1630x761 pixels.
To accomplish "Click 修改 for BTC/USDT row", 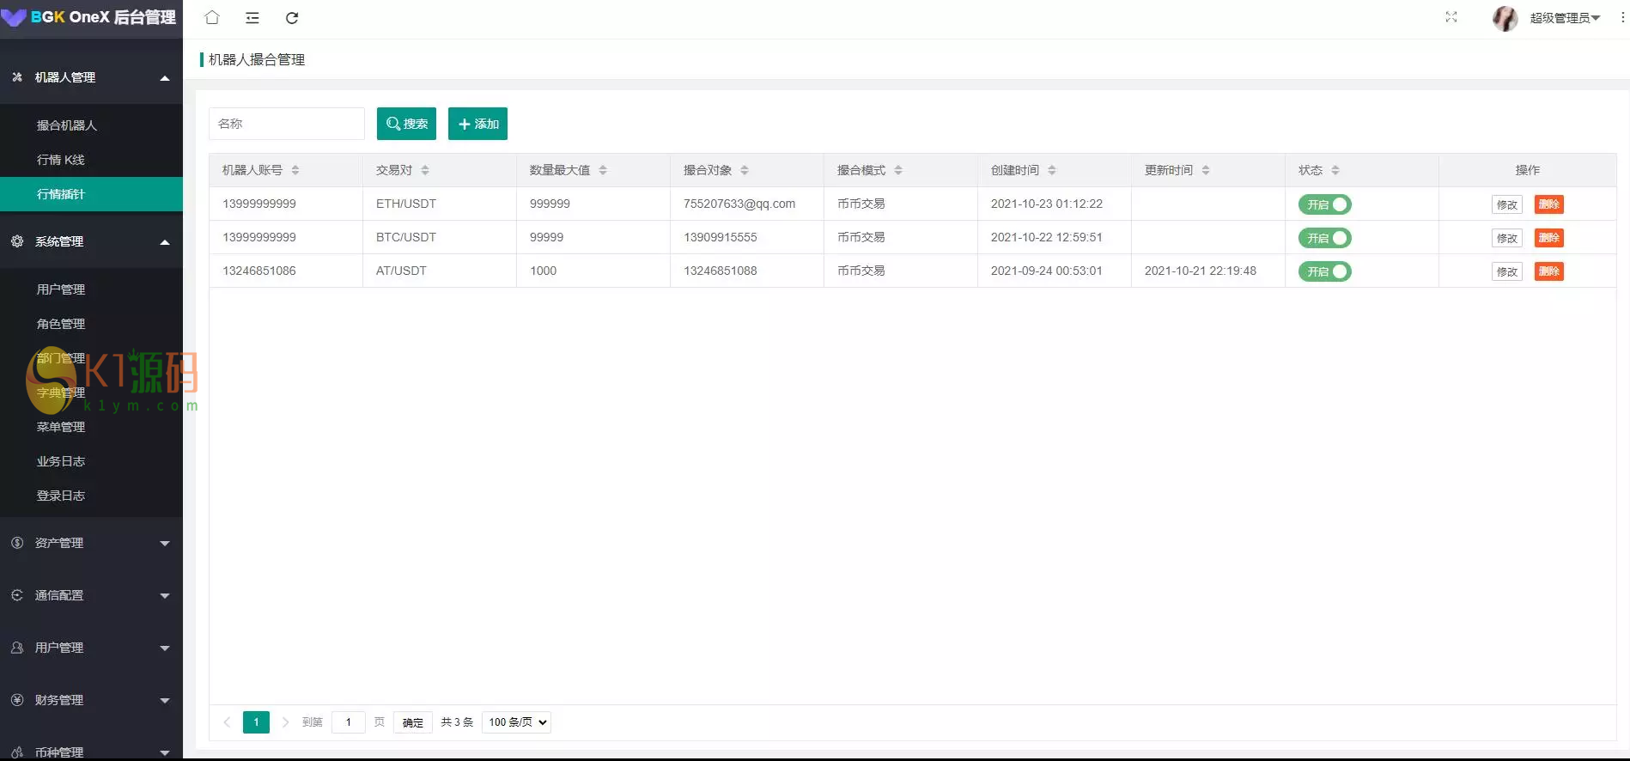I will (x=1507, y=238).
